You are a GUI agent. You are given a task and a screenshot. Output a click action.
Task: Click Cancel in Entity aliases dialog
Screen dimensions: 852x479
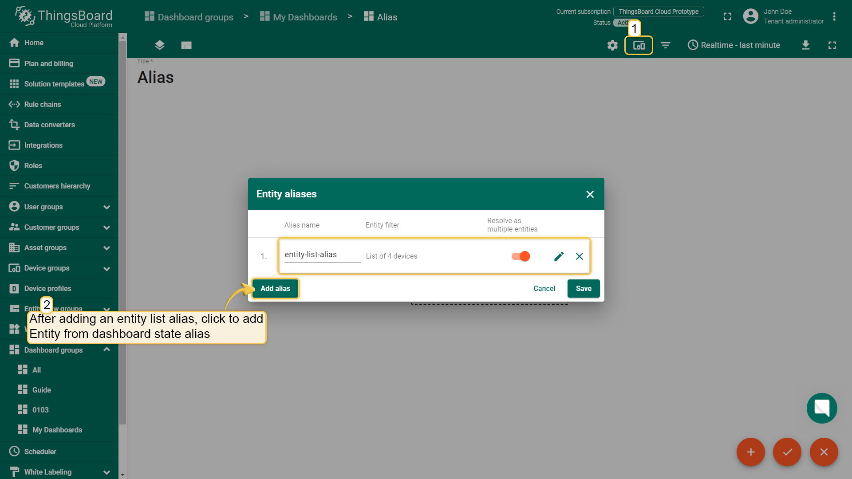point(544,288)
